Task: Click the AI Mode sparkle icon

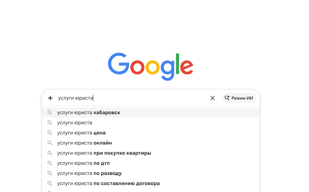Action: (227, 98)
